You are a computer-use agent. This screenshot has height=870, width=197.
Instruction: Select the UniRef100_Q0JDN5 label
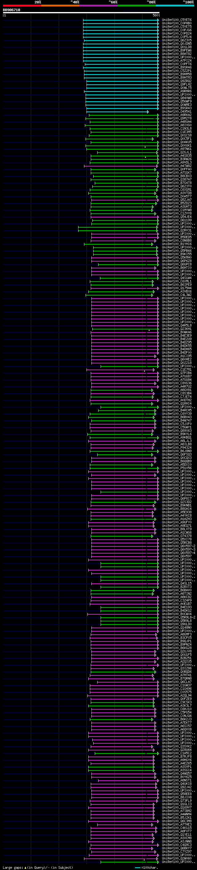177,44
